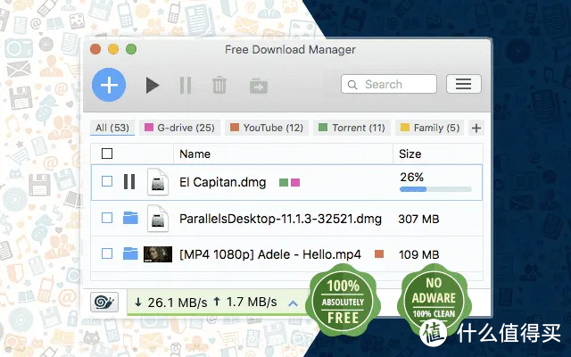Focus the Search field
The width and height of the screenshot is (571, 357).
(x=389, y=84)
